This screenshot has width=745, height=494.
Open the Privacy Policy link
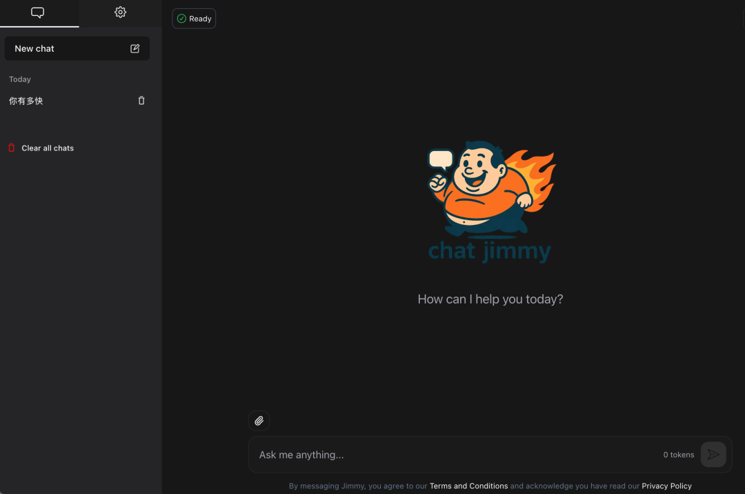pos(666,486)
